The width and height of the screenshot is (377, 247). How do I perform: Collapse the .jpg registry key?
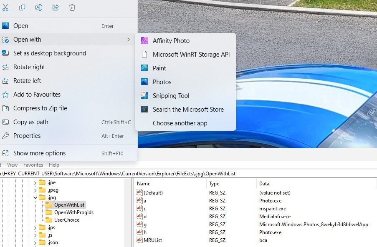(35, 197)
